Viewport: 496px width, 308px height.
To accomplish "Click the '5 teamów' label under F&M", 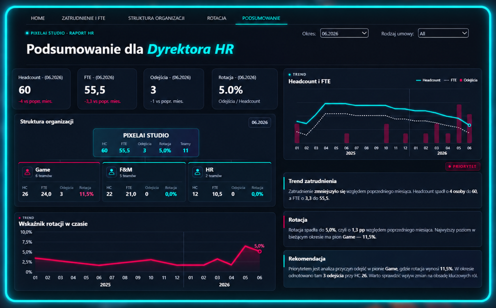I will [127, 176].
